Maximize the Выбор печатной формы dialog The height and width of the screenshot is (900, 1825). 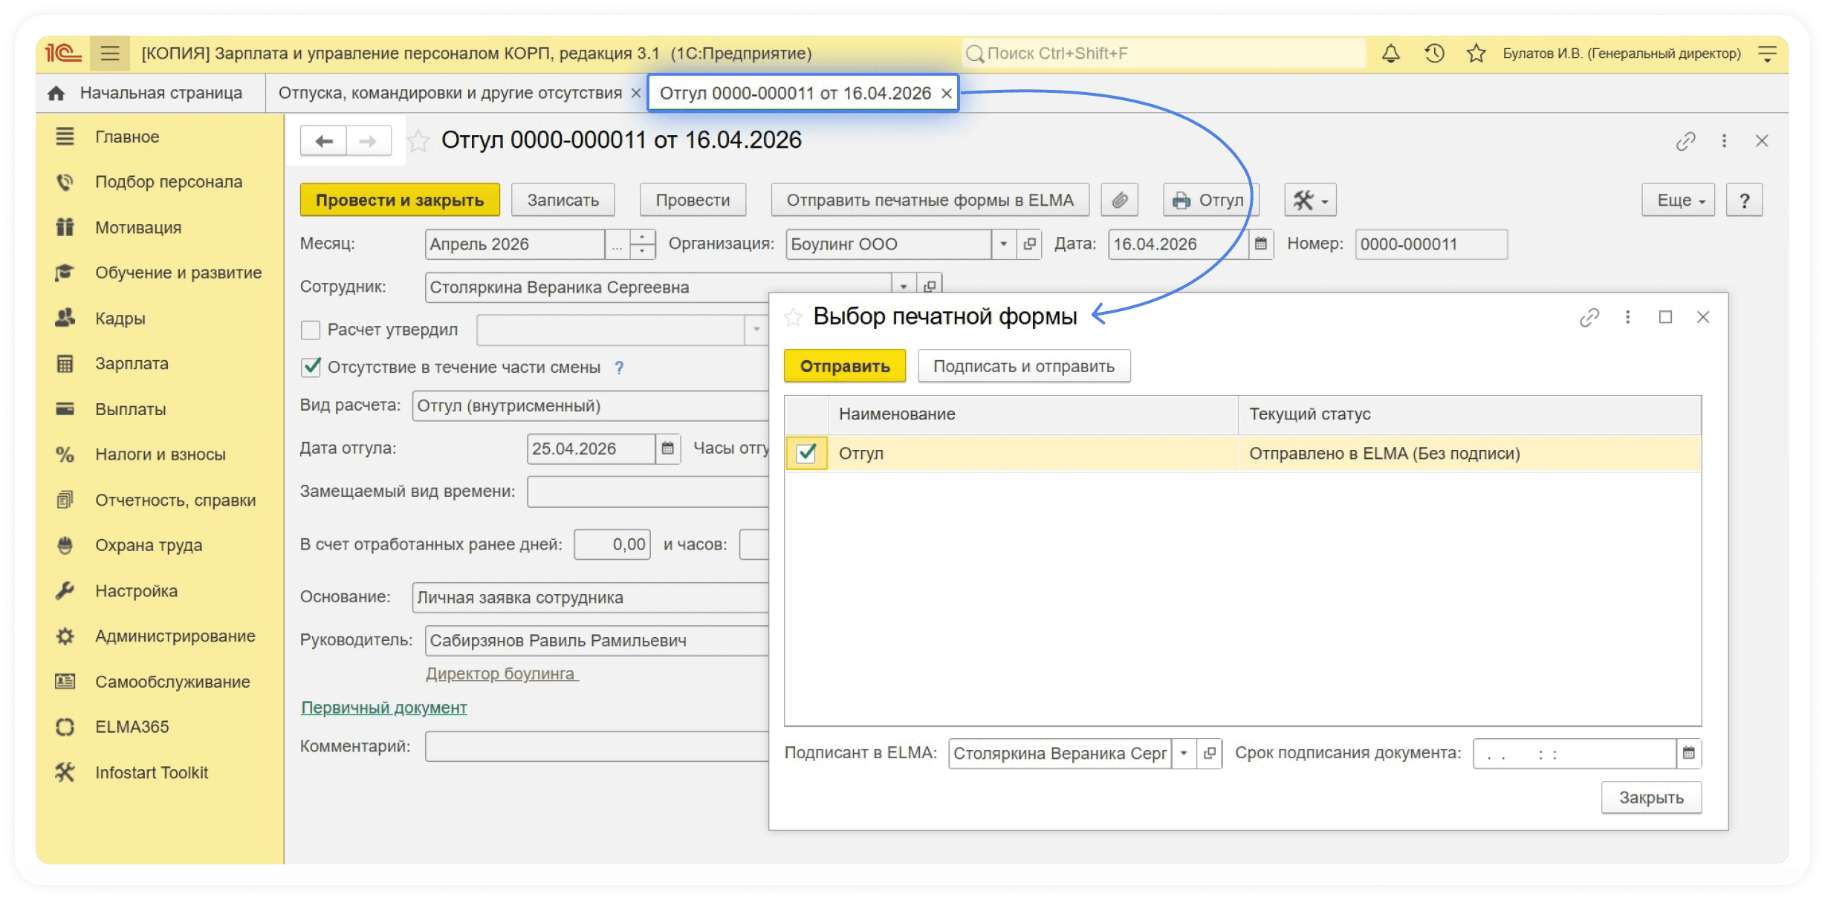point(1665,318)
